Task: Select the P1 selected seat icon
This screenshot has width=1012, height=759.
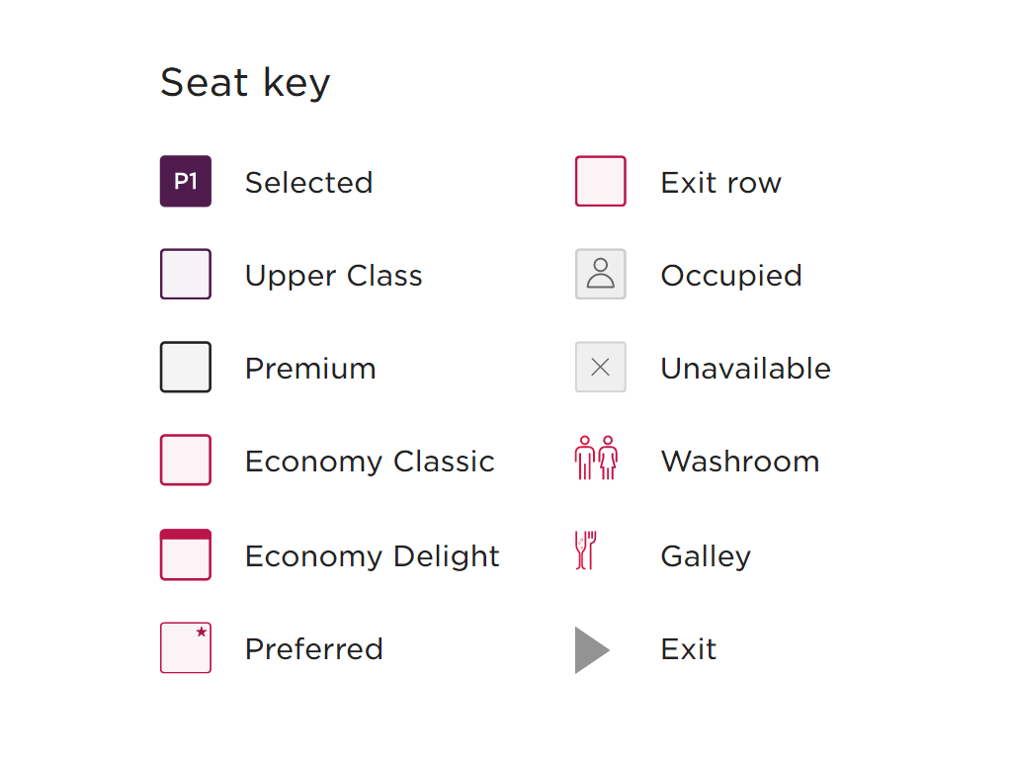Action: click(185, 181)
